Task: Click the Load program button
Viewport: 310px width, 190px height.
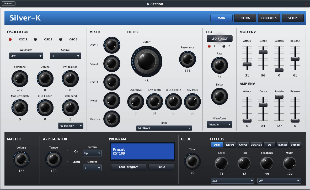Action: click(129, 167)
